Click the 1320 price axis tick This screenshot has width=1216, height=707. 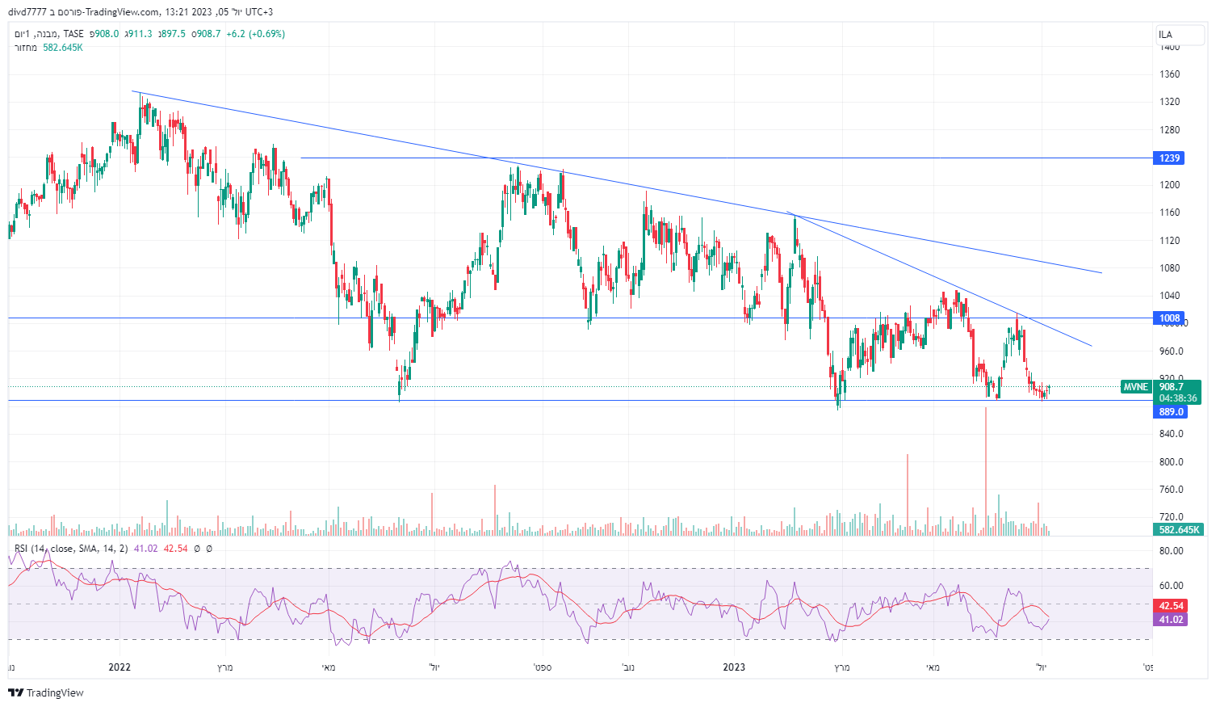[1169, 102]
